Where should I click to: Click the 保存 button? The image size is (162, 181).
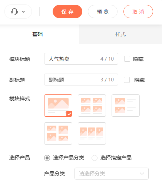pyautogui.click(x=67, y=12)
